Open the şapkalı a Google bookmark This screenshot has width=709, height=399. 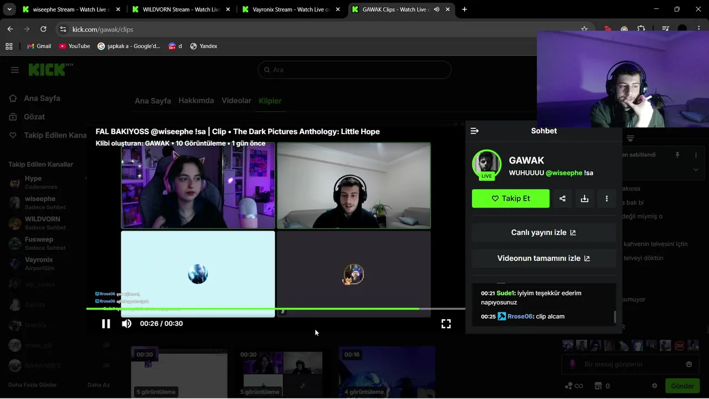[129, 46]
